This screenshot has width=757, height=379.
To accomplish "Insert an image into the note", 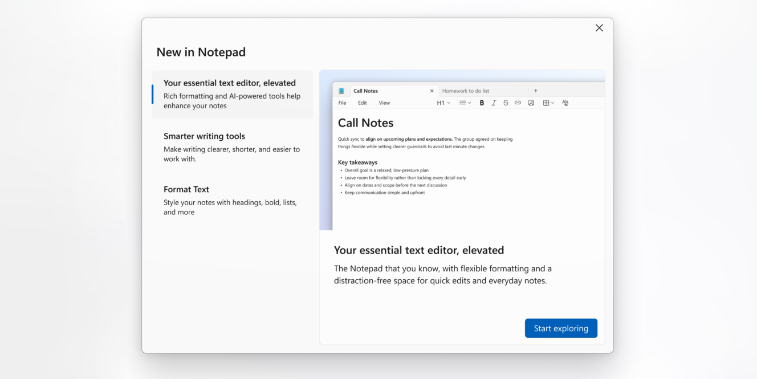I will (x=531, y=103).
